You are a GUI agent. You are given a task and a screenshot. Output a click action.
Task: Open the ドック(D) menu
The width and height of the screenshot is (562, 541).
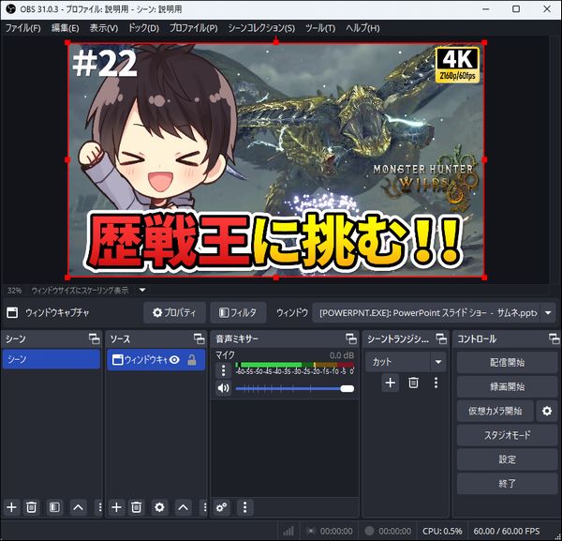tap(143, 28)
